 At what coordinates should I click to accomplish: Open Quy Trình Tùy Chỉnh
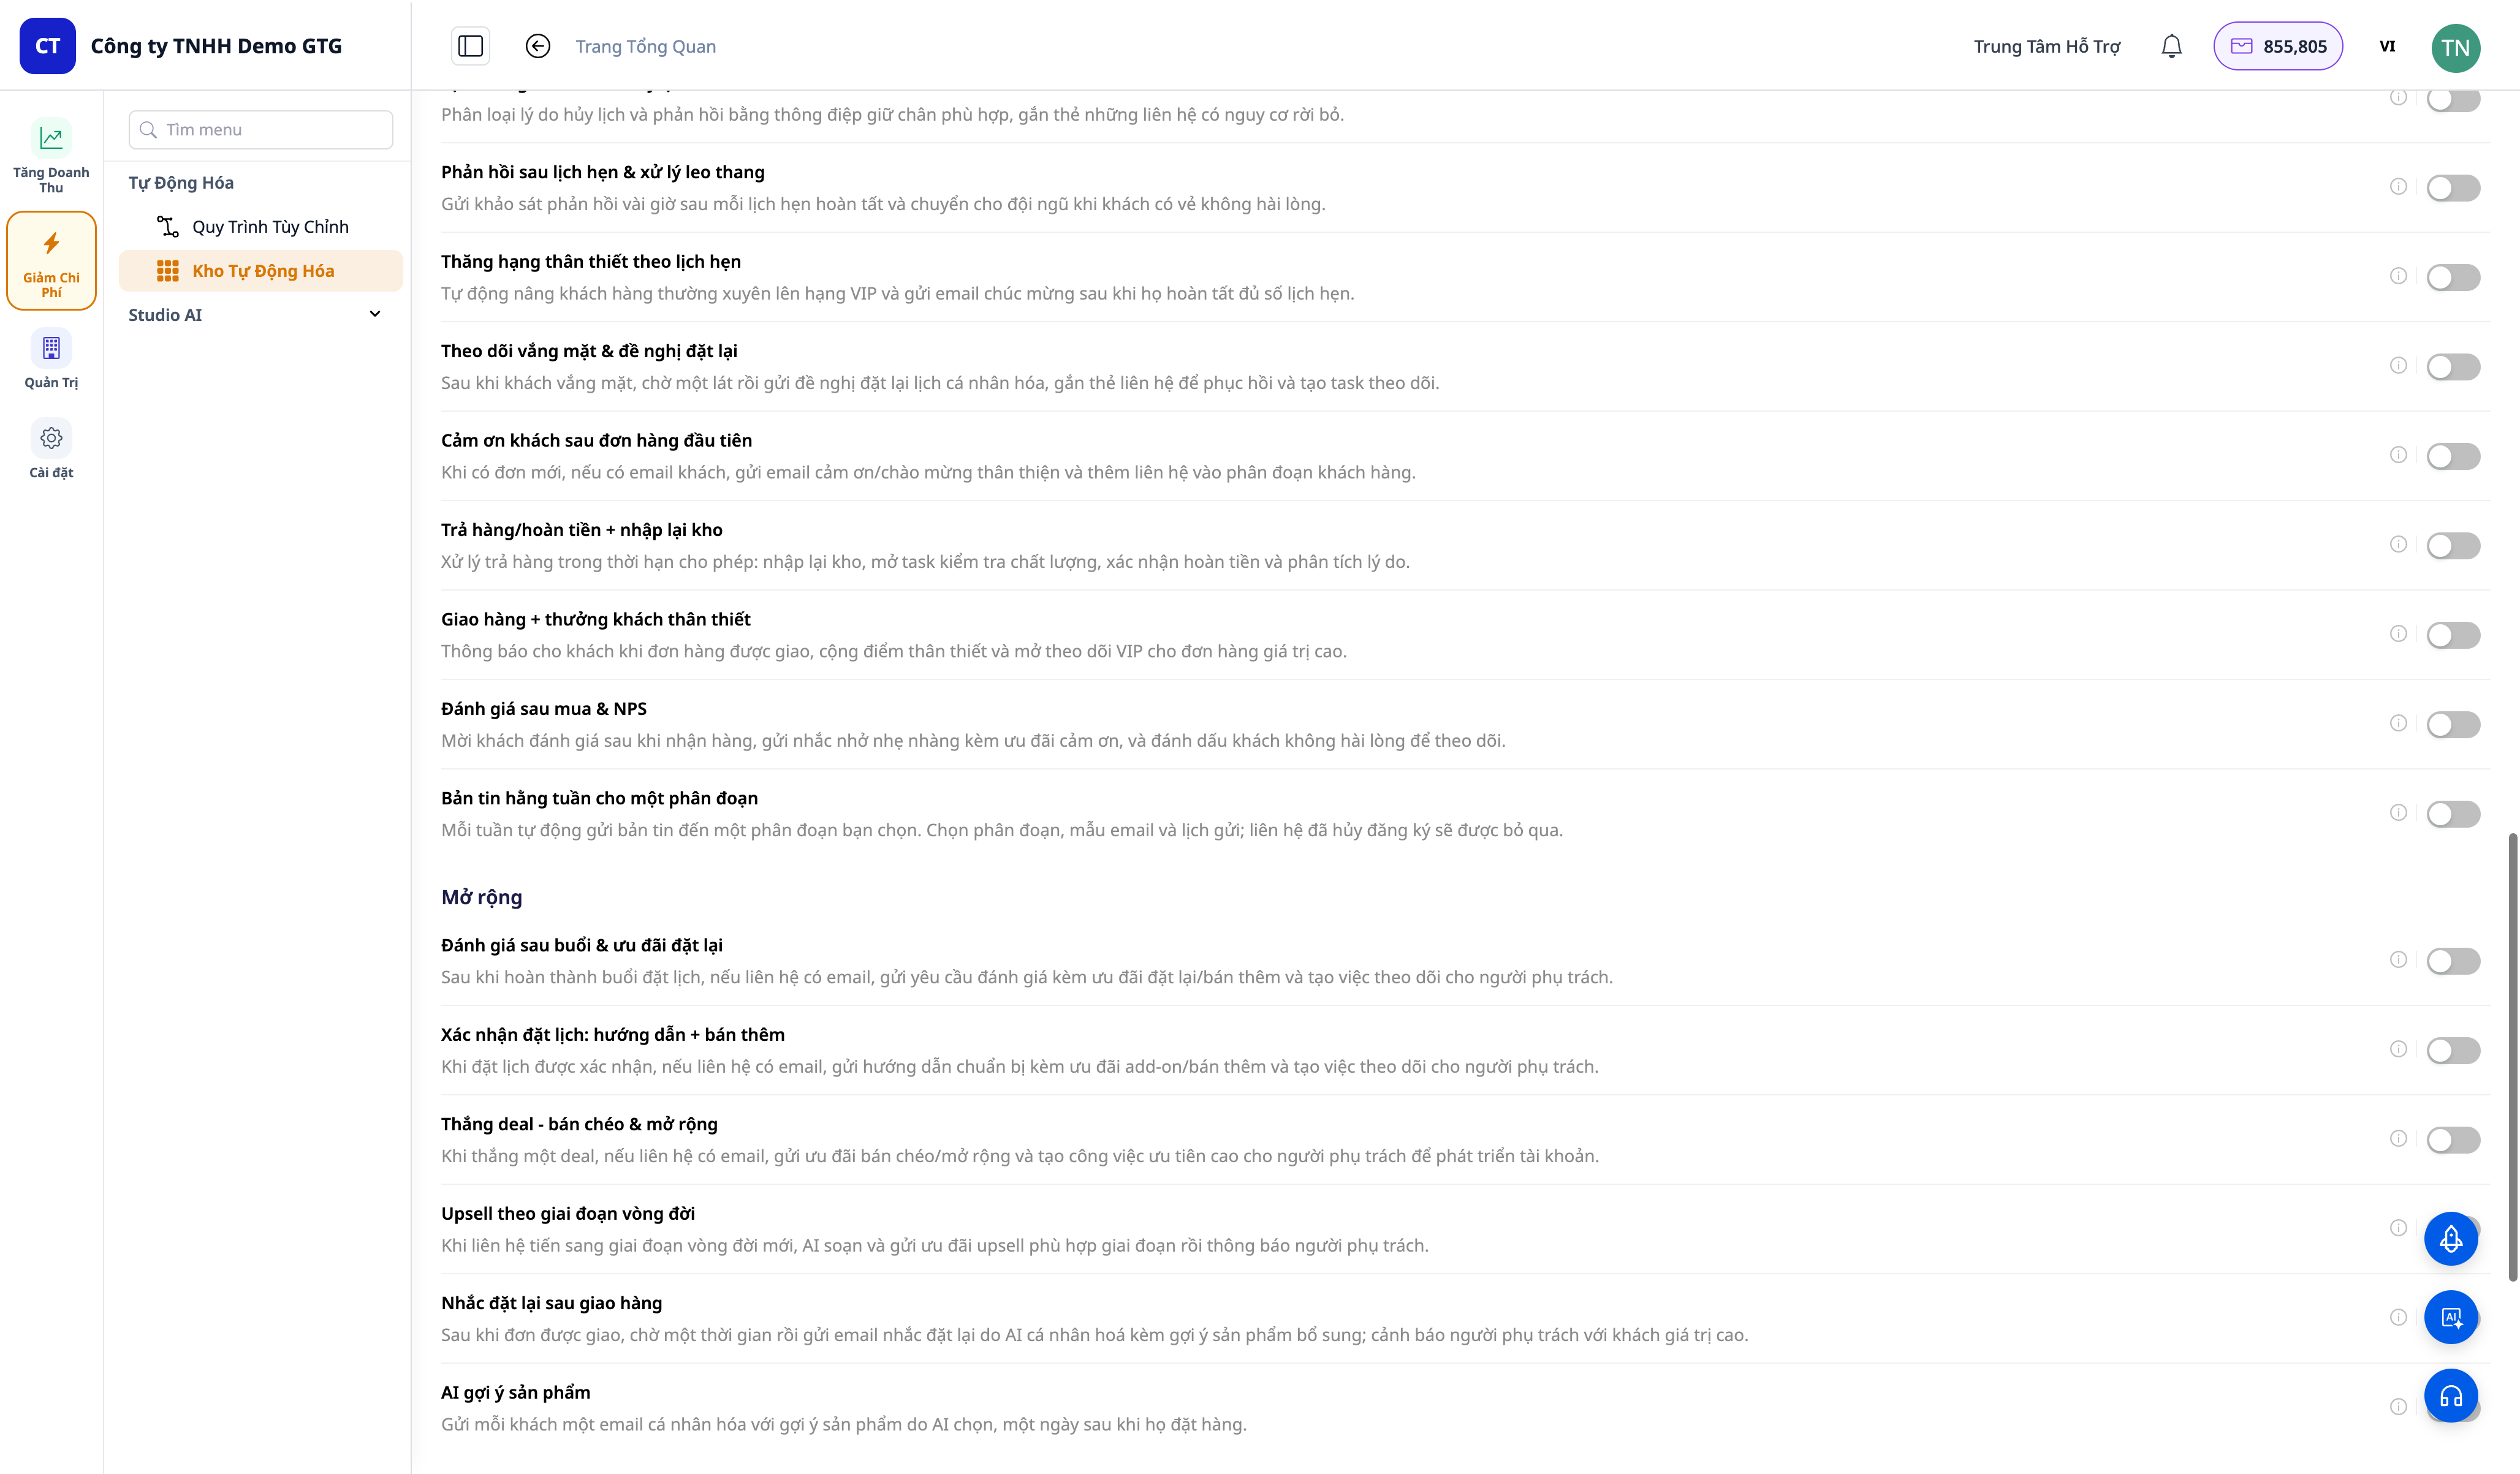tap(261, 227)
